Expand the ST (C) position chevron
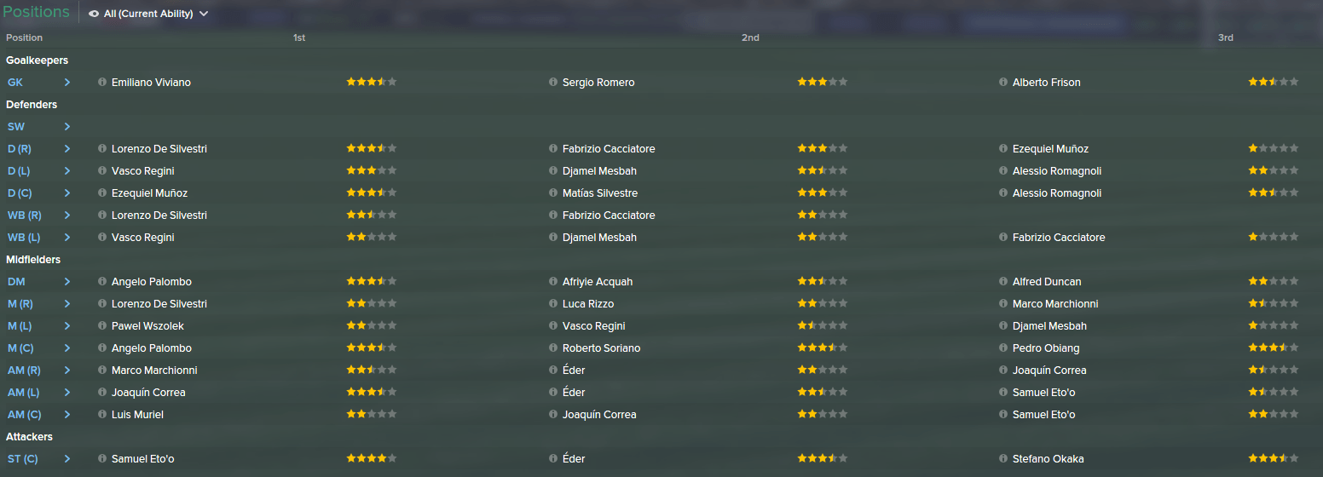This screenshot has height=477, width=1323. pyautogui.click(x=67, y=459)
